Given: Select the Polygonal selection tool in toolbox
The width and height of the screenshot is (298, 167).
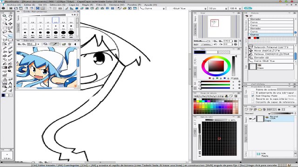Looking at the screenshot, I should click(10, 28).
